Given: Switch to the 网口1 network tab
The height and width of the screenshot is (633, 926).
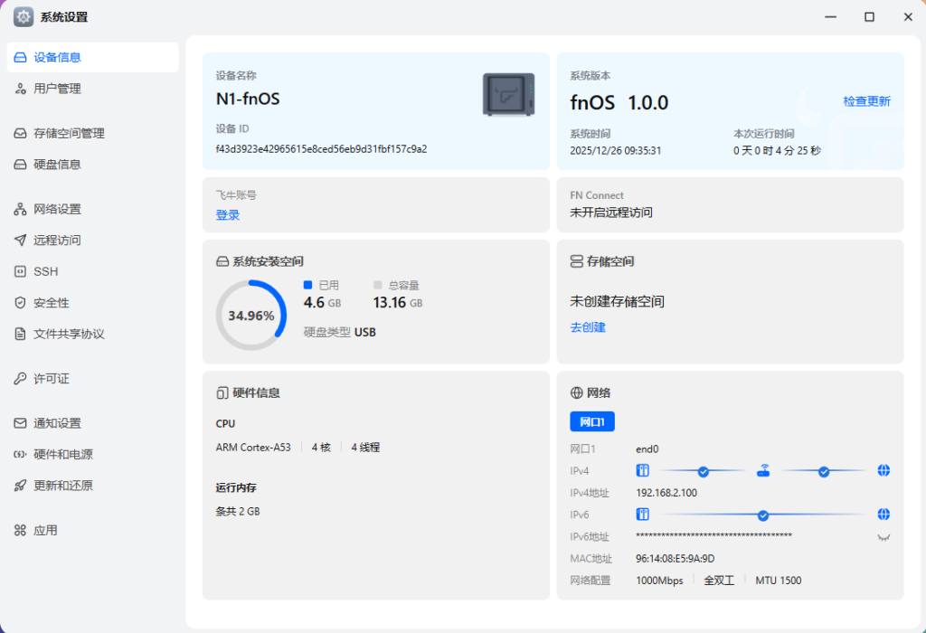Looking at the screenshot, I should (x=592, y=421).
